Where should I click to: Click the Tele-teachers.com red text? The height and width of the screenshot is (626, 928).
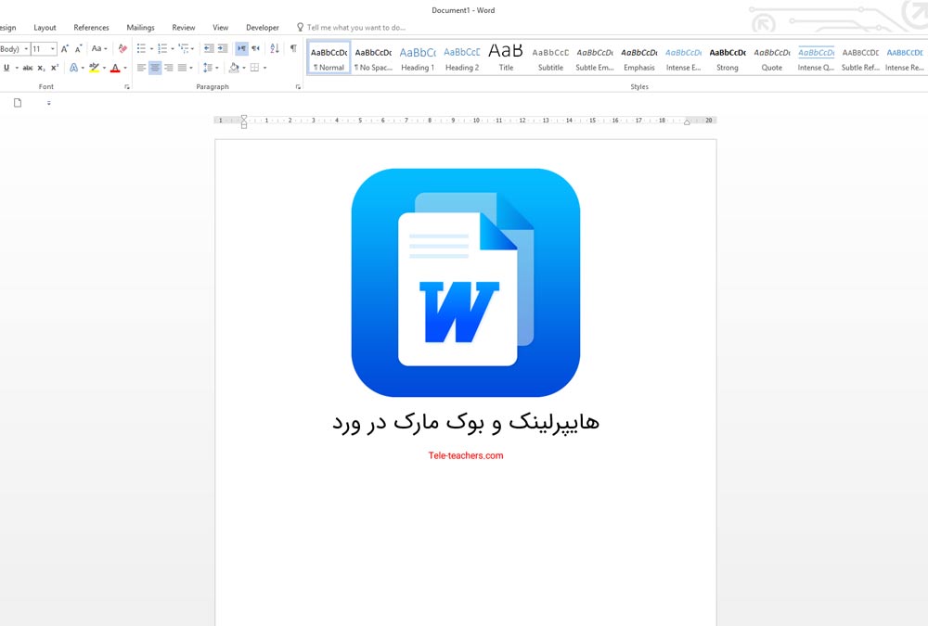[x=466, y=455]
